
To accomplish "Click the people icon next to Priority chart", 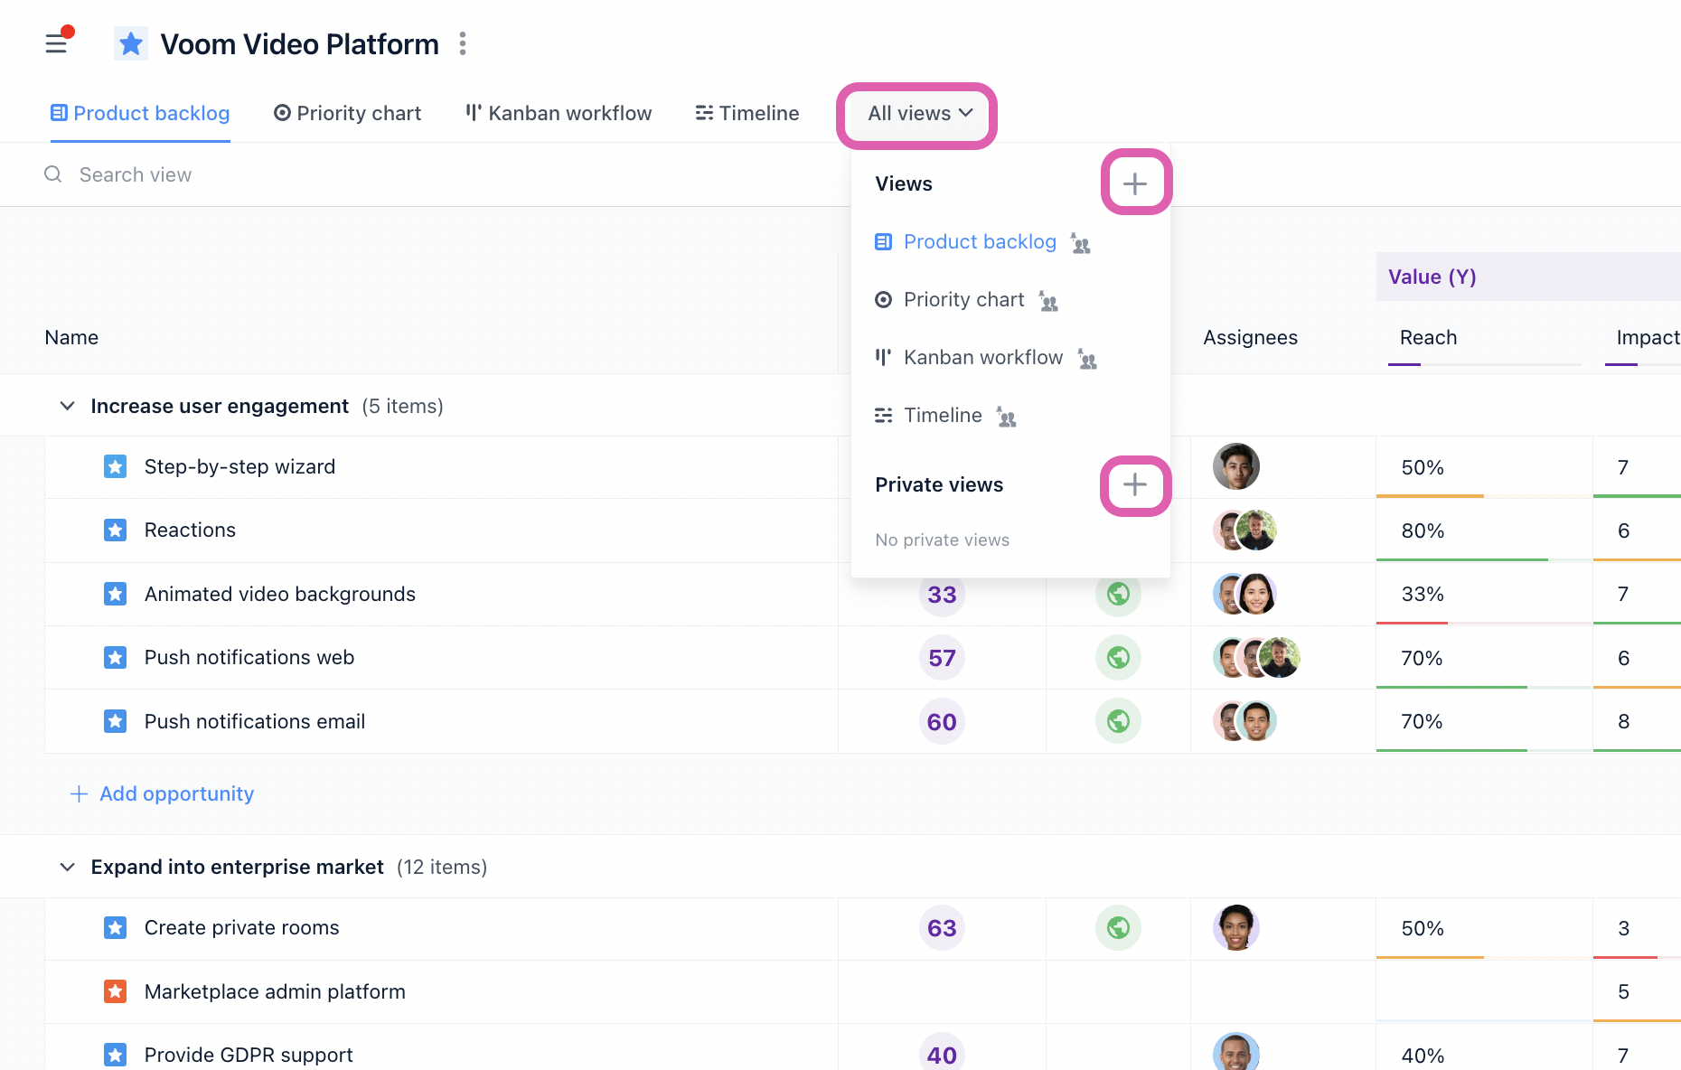I will point(1048,301).
